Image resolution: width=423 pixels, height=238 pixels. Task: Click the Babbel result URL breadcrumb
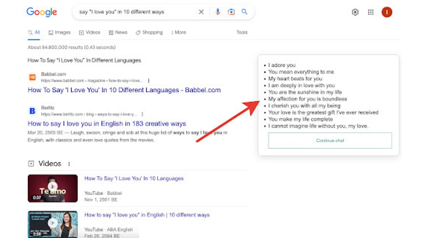coord(92,81)
